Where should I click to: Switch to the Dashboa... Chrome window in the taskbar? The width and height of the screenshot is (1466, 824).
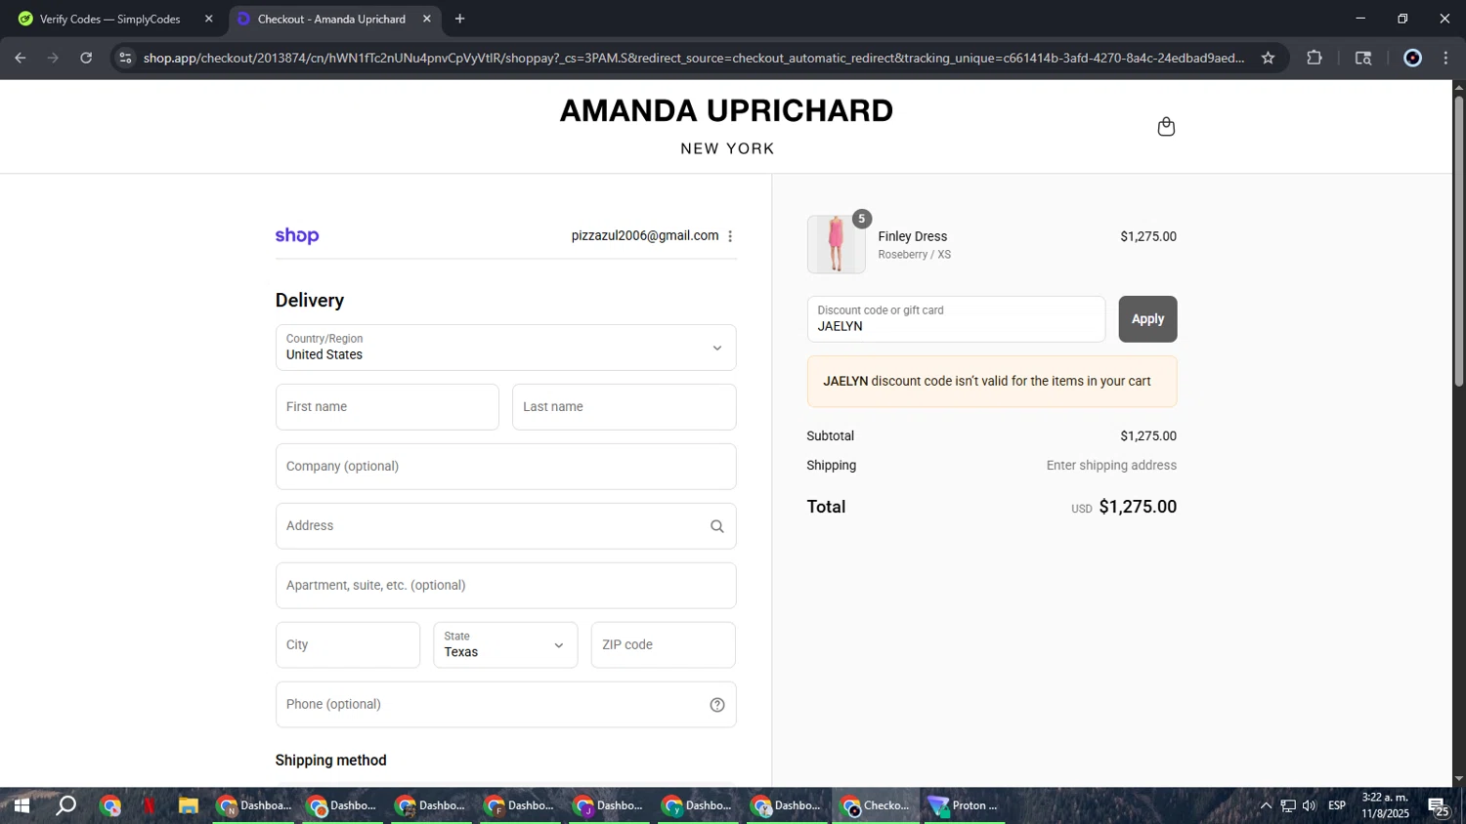tap(253, 805)
